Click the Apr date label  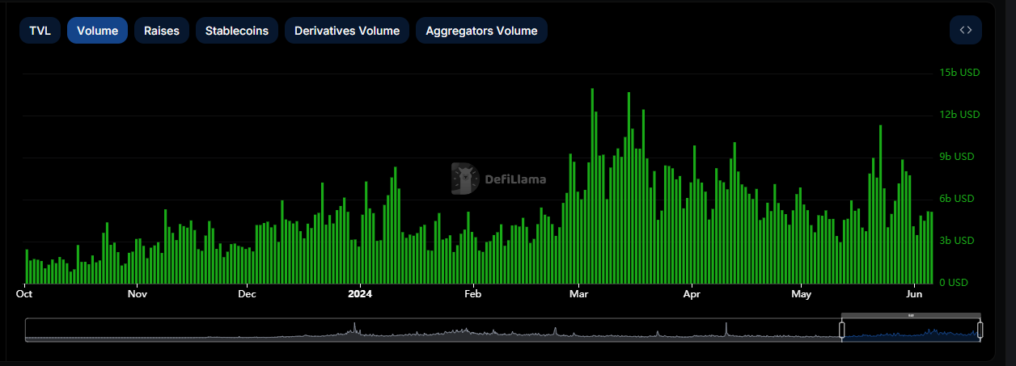pyautogui.click(x=692, y=294)
